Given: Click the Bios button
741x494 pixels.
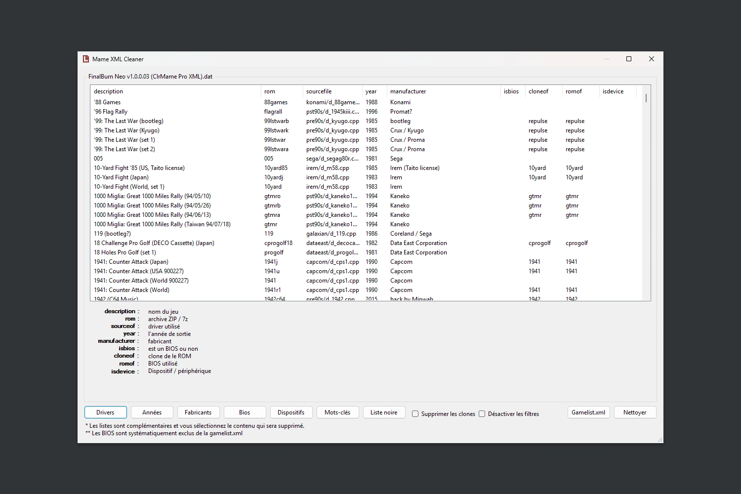Looking at the screenshot, I should click(245, 412).
